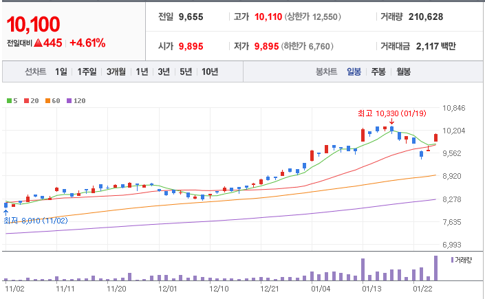
Task: Click the 고가 value 10,110
Action: (x=268, y=16)
